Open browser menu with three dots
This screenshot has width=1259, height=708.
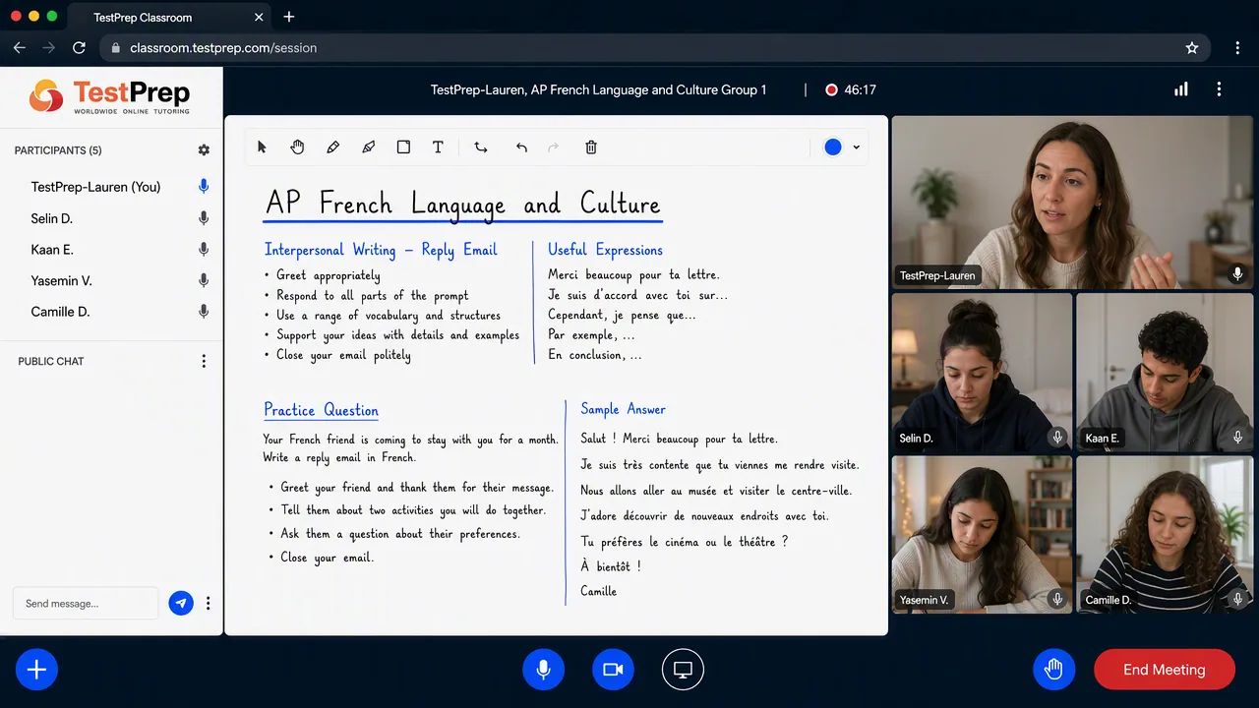[1237, 47]
